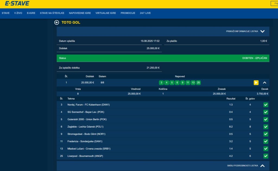Click payment date 15.08.2025 17:02
Image resolution: width=278 pixels, height=171 pixels.
coord(150,41)
